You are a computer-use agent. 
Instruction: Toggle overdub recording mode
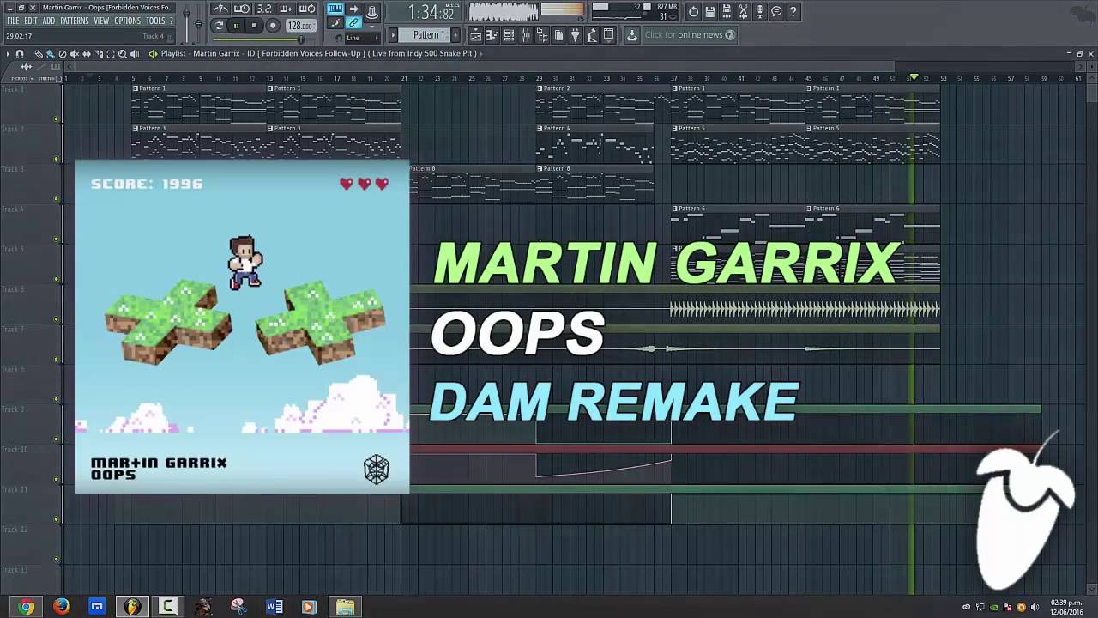click(x=286, y=9)
